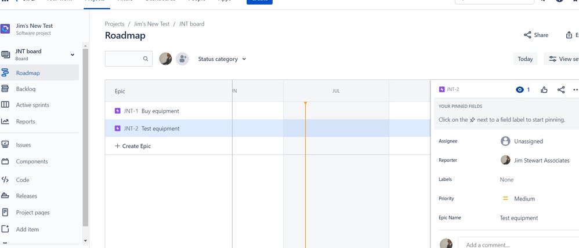Open the Status category dropdown

222,59
